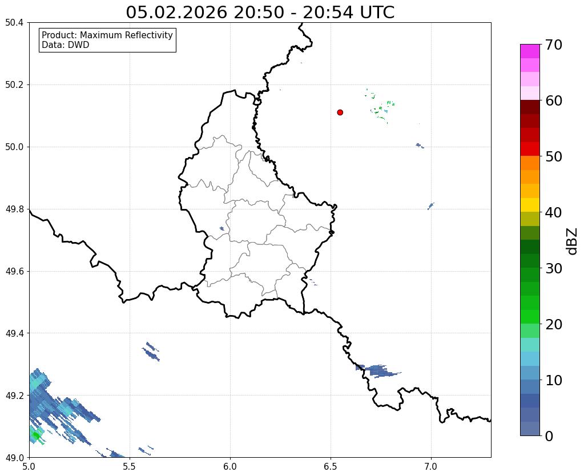The height and width of the screenshot is (476, 584).
Task: Click the green radar echo cluster east of red dot
Action: pyautogui.click(x=380, y=107)
